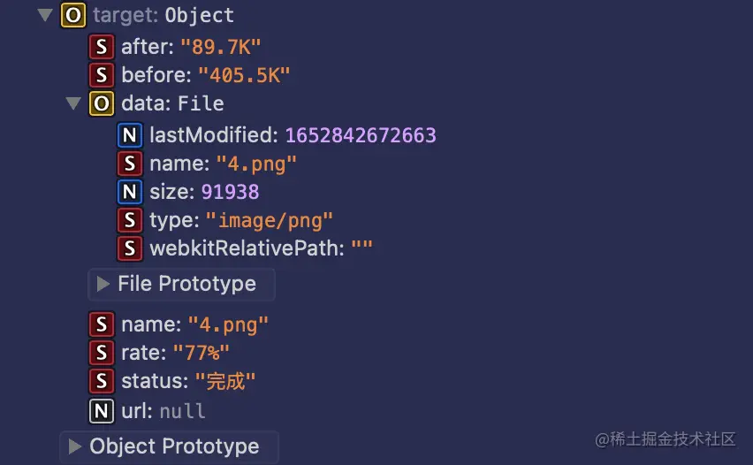This screenshot has width=753, height=465.
Task: Collapse the data: File node arrow
Action: pos(73,103)
